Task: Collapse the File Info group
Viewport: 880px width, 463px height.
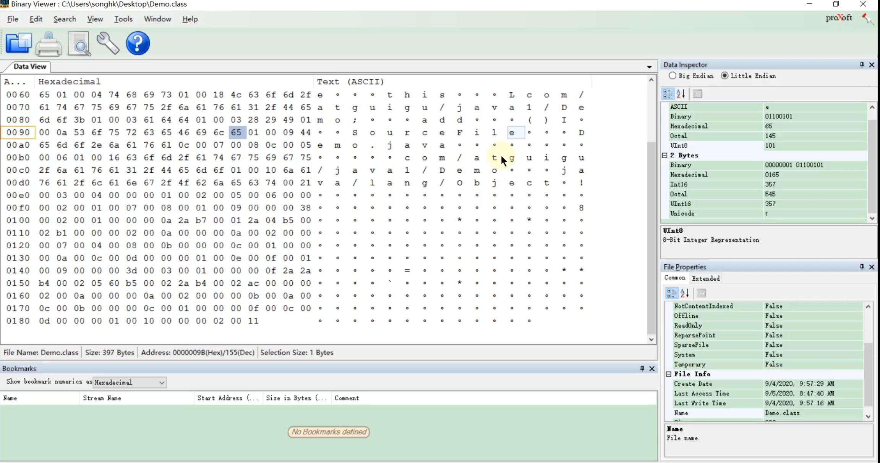Action: pos(668,374)
